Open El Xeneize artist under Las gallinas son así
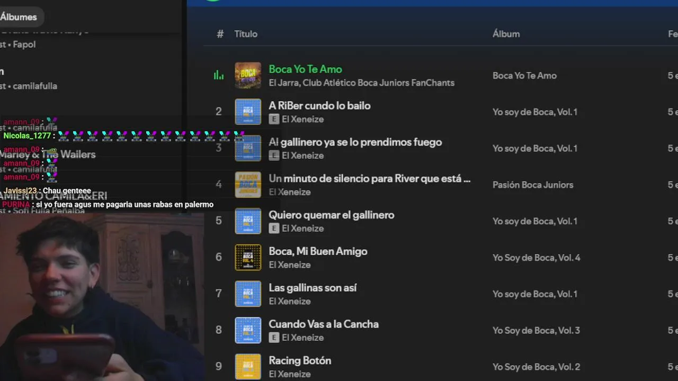 (290, 301)
